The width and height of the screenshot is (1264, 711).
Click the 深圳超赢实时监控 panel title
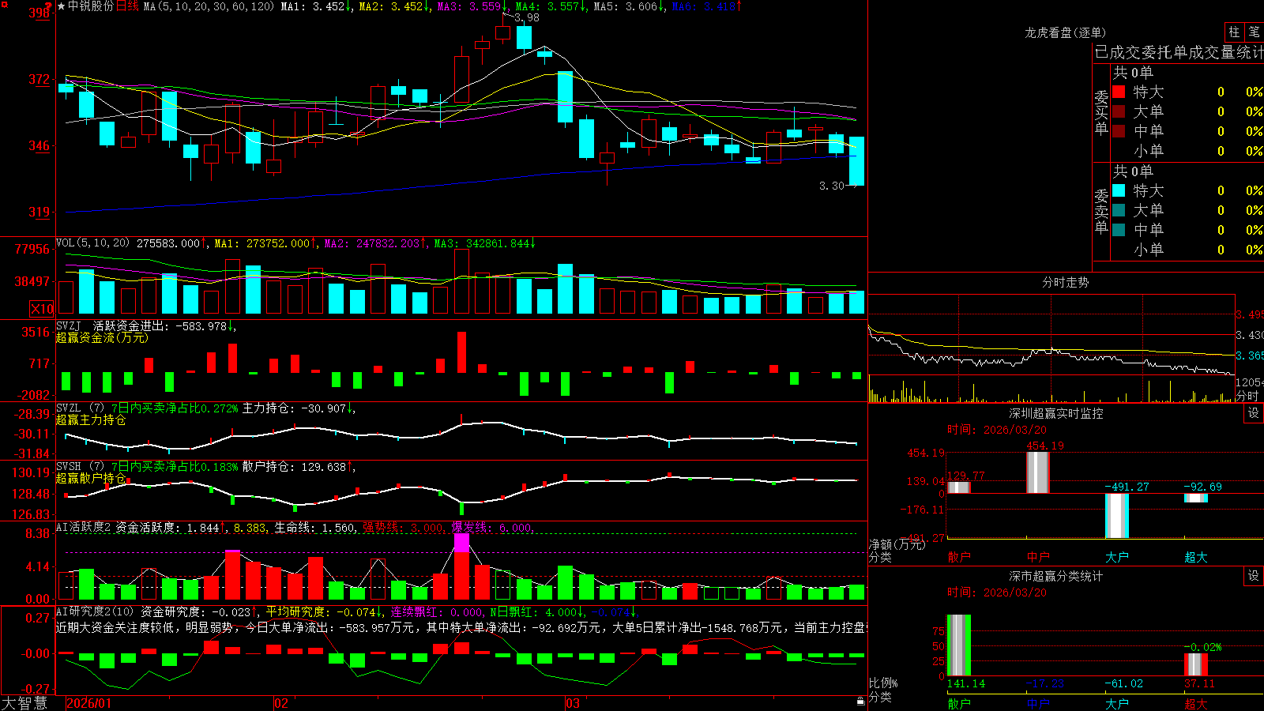(x=1056, y=413)
